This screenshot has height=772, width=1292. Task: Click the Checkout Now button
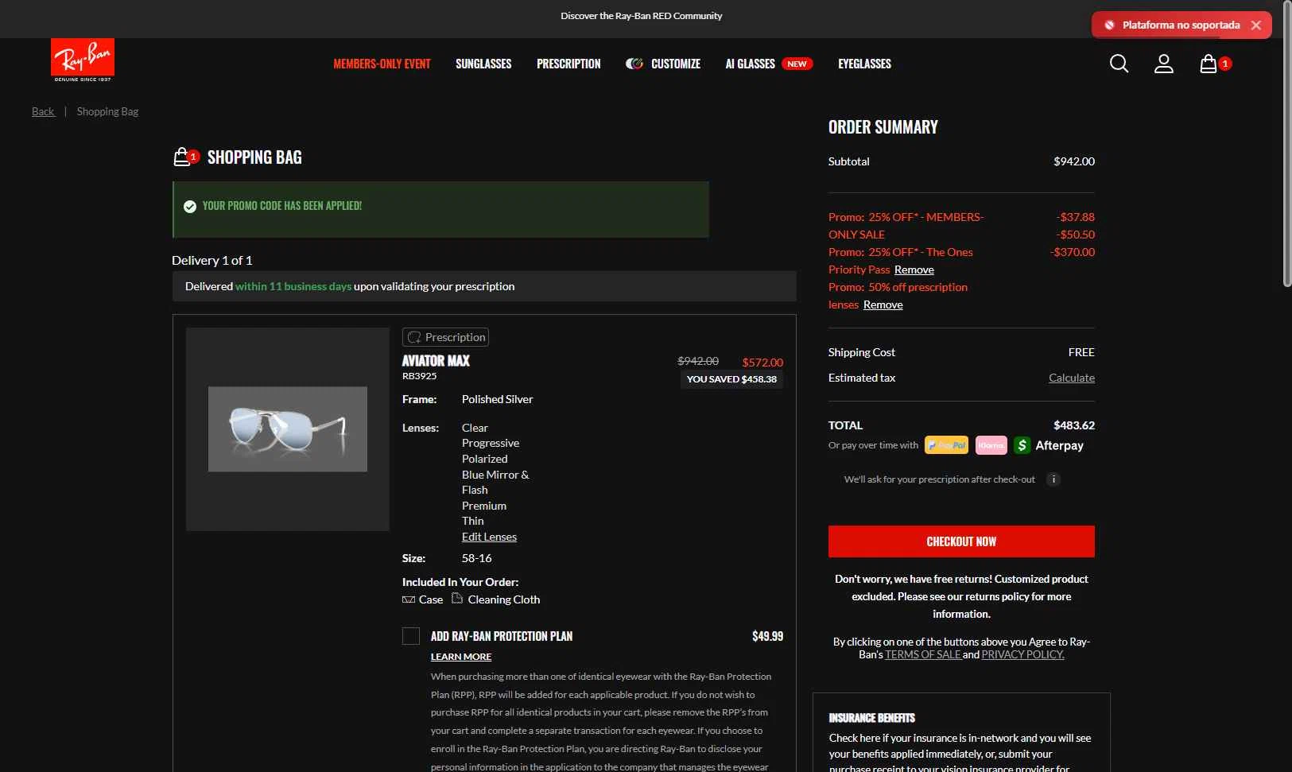click(961, 541)
